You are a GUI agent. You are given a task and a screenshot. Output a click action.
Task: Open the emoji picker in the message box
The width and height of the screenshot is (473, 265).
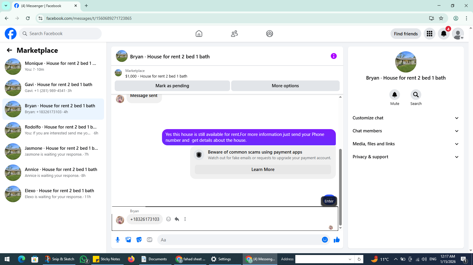pyautogui.click(x=325, y=240)
